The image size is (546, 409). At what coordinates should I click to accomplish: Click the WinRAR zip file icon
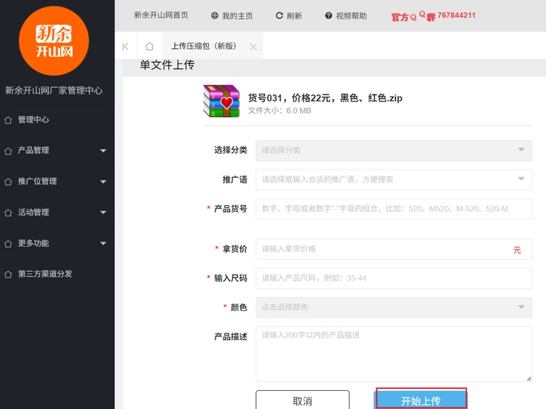point(221,101)
